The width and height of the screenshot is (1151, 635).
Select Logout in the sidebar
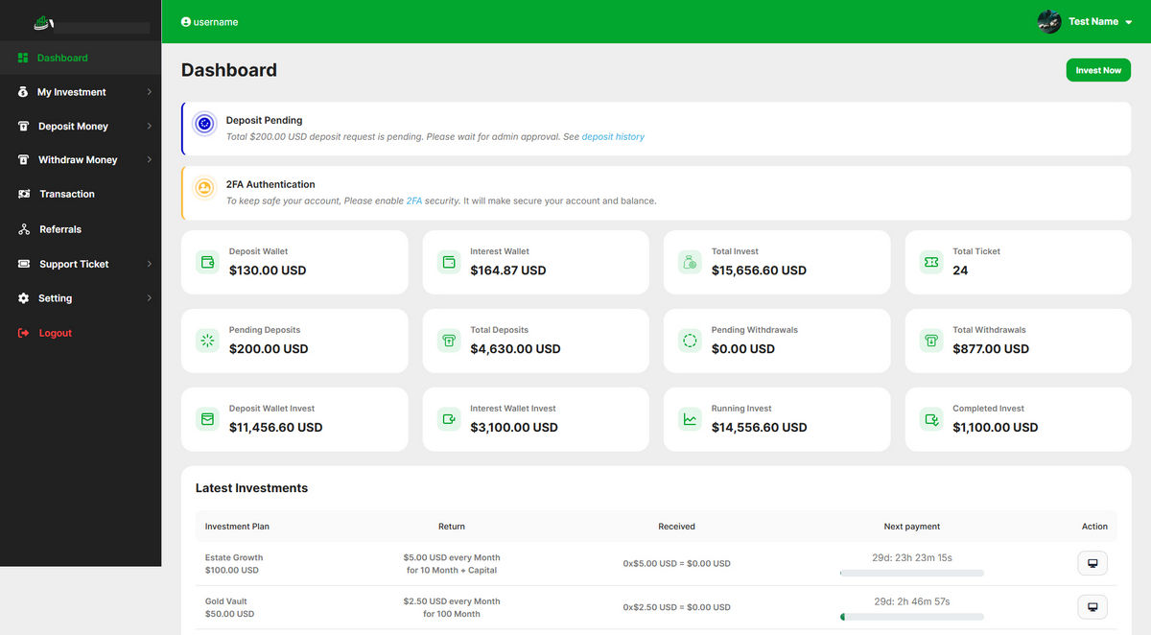pyautogui.click(x=81, y=333)
